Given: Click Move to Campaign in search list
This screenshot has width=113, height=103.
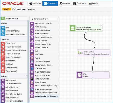Looking at the screenshot, I should (44, 41).
